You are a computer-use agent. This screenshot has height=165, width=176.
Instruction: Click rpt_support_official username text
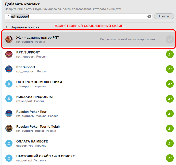[30, 131]
